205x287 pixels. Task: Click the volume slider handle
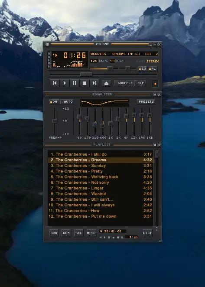pos(110,68)
